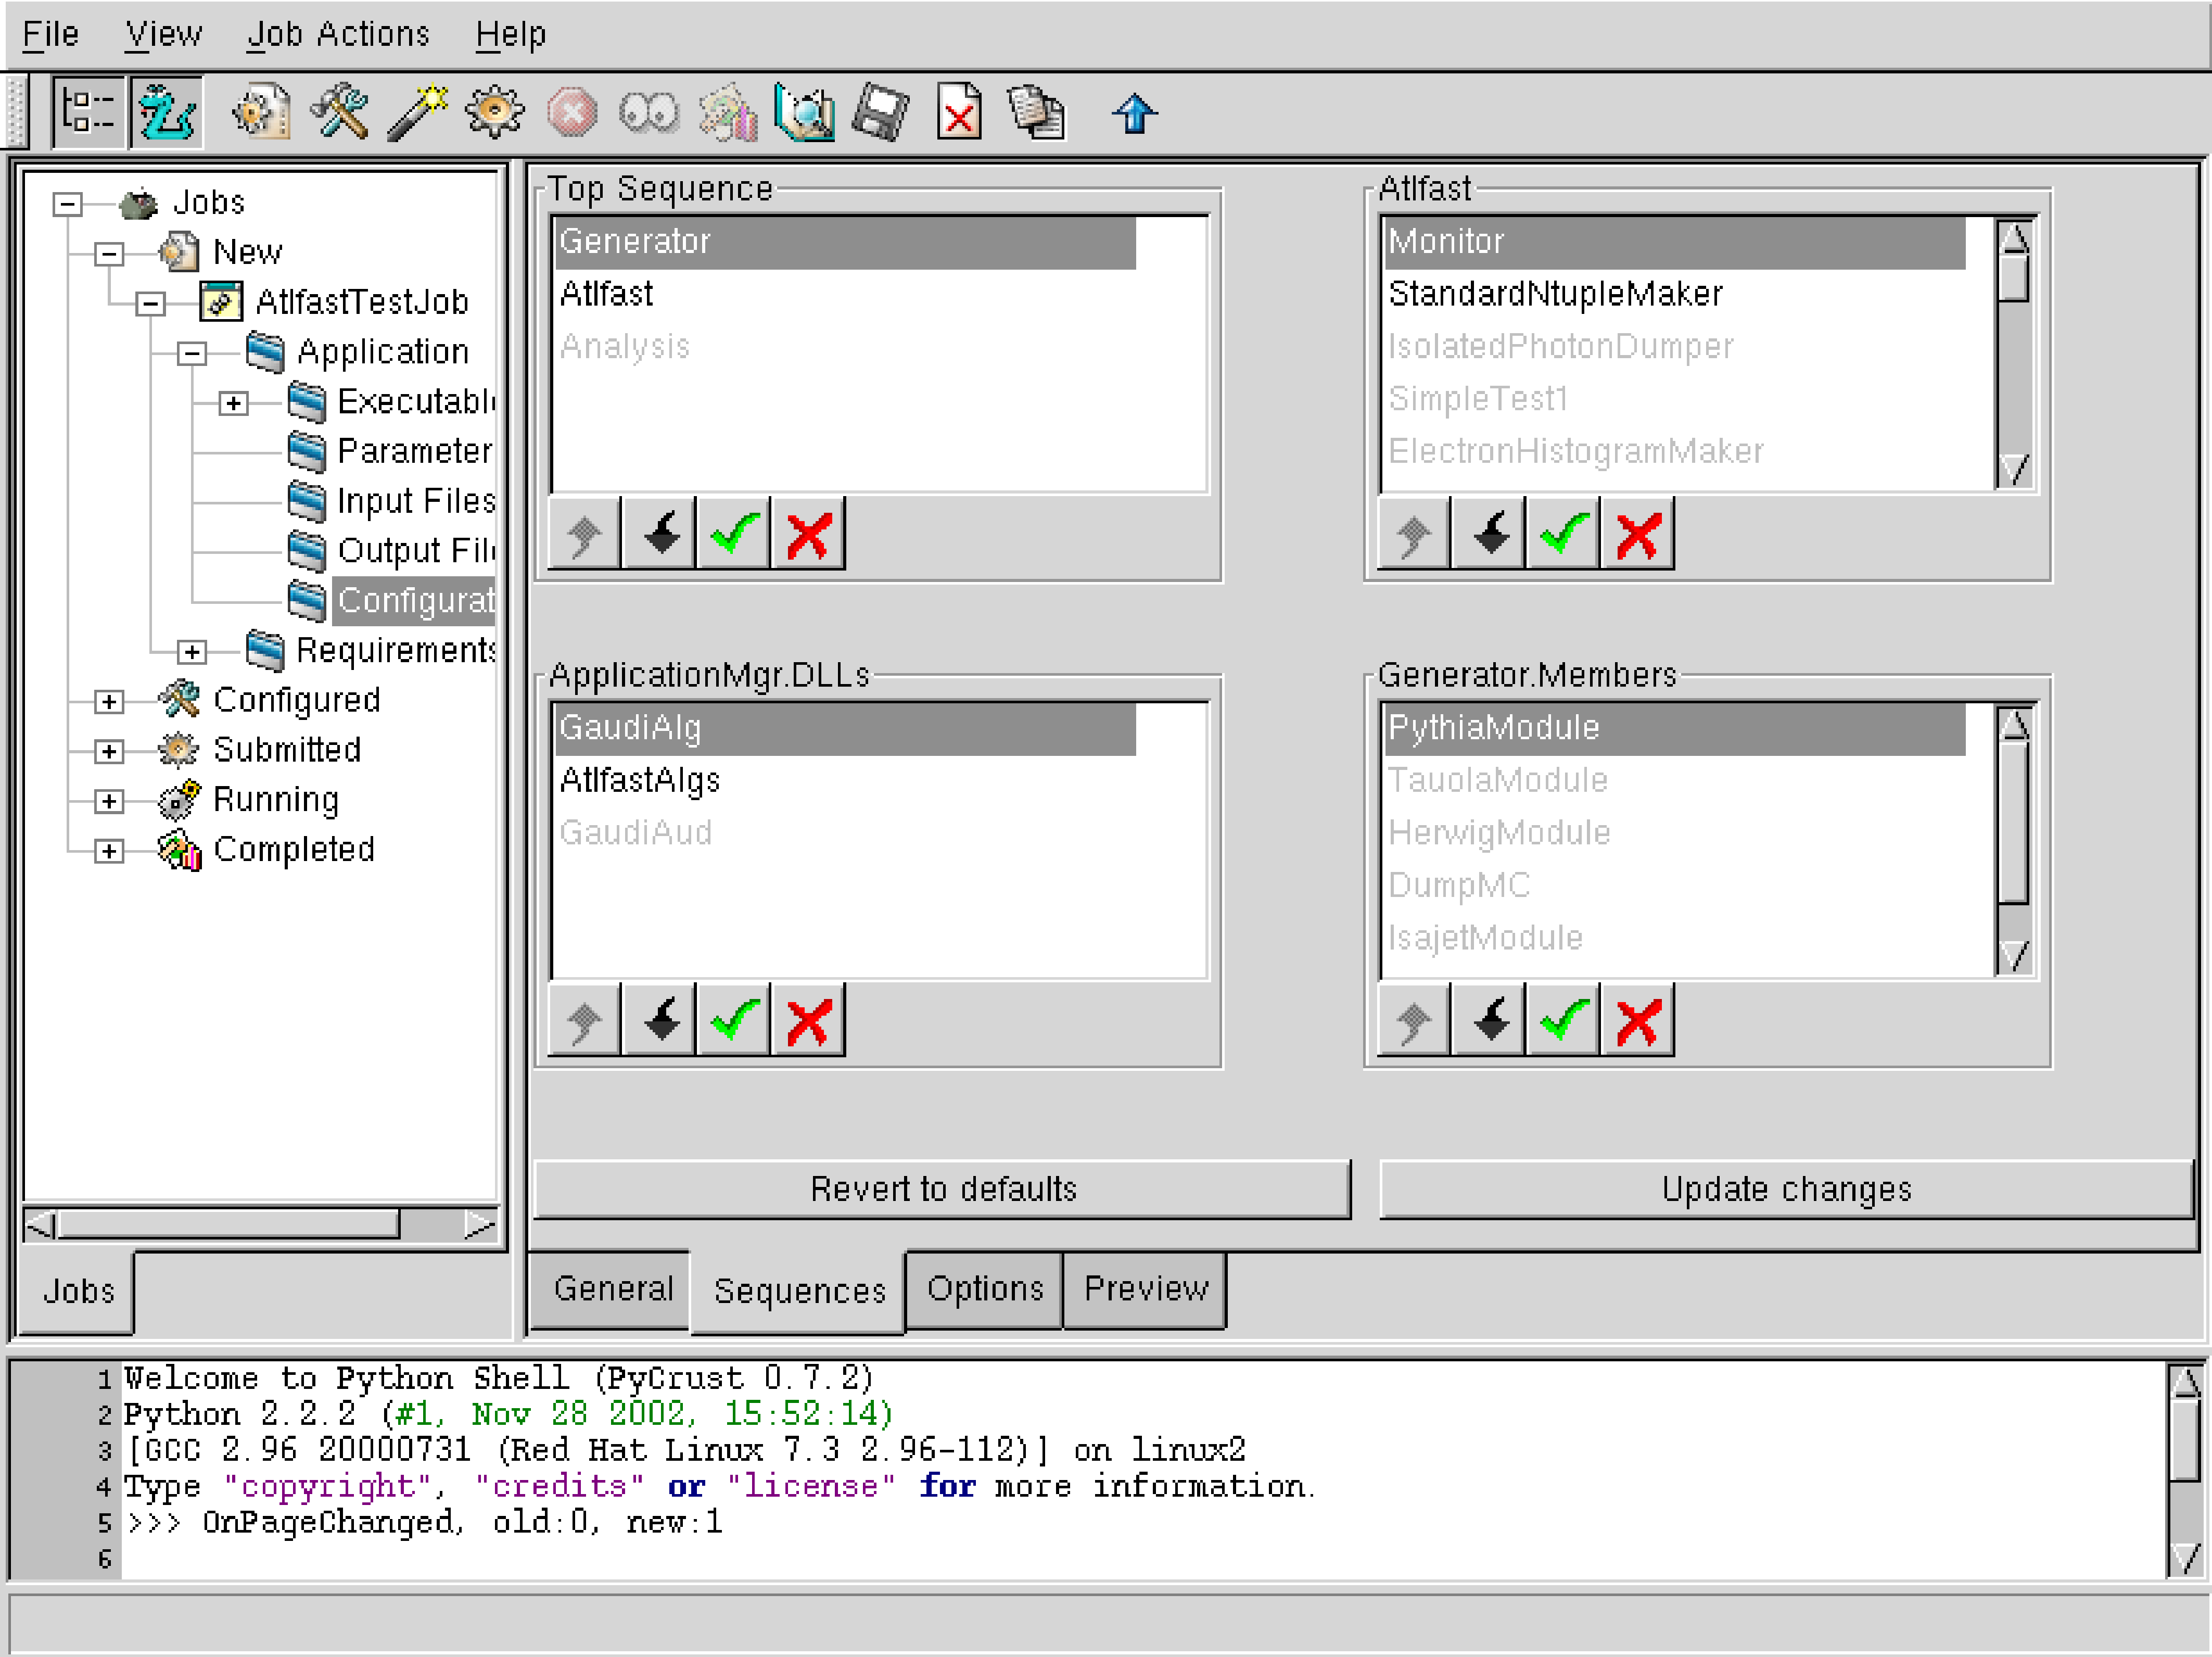Click the job tree horizontal scrollbar
This screenshot has width=2212, height=1657.
230,1224
